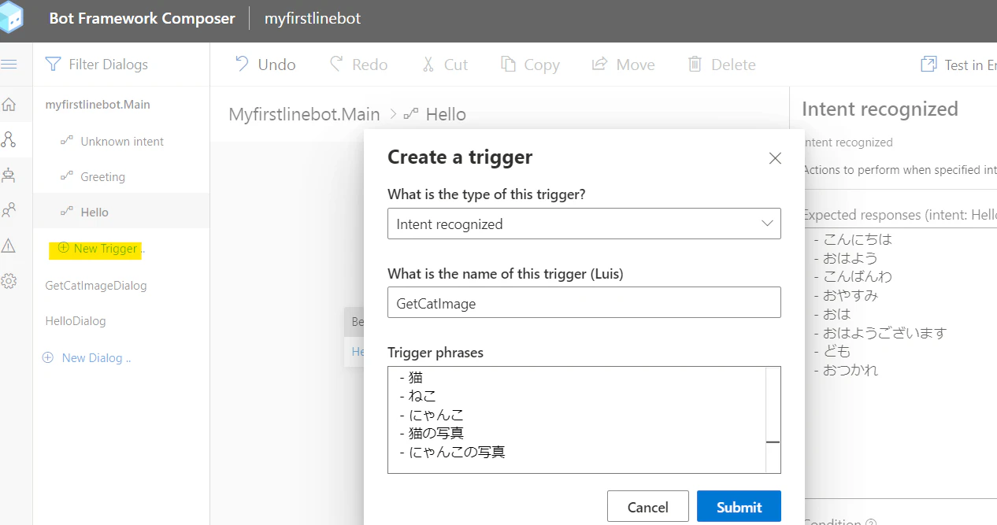Click the 'にゃんこの写真' phrase line
This screenshot has height=525, width=997.
point(458,452)
